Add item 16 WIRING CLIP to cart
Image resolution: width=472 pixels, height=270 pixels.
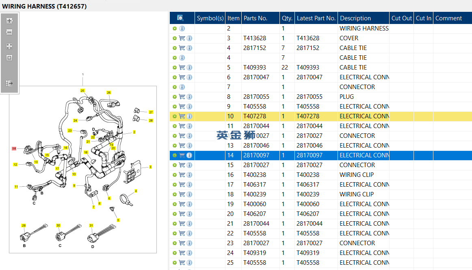[x=182, y=175]
